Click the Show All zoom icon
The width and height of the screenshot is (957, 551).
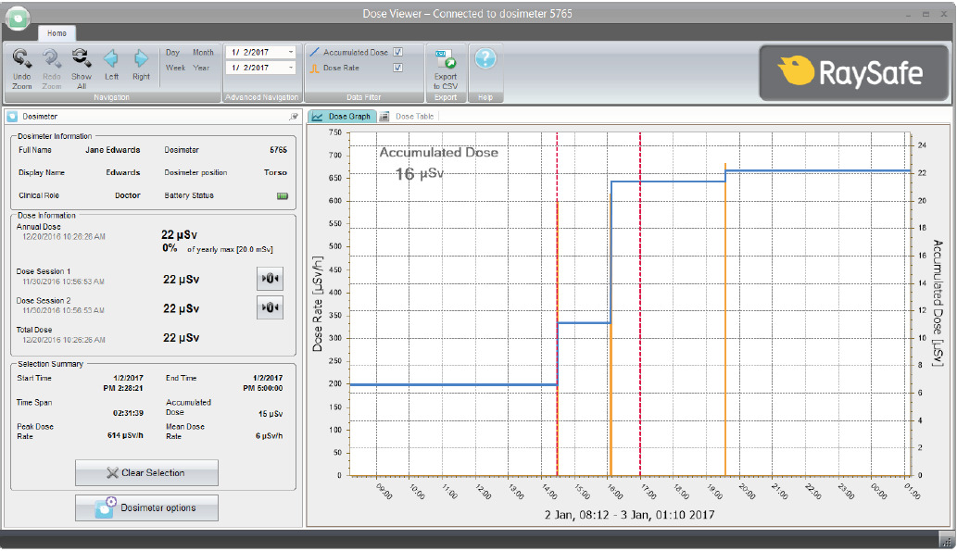[x=82, y=58]
